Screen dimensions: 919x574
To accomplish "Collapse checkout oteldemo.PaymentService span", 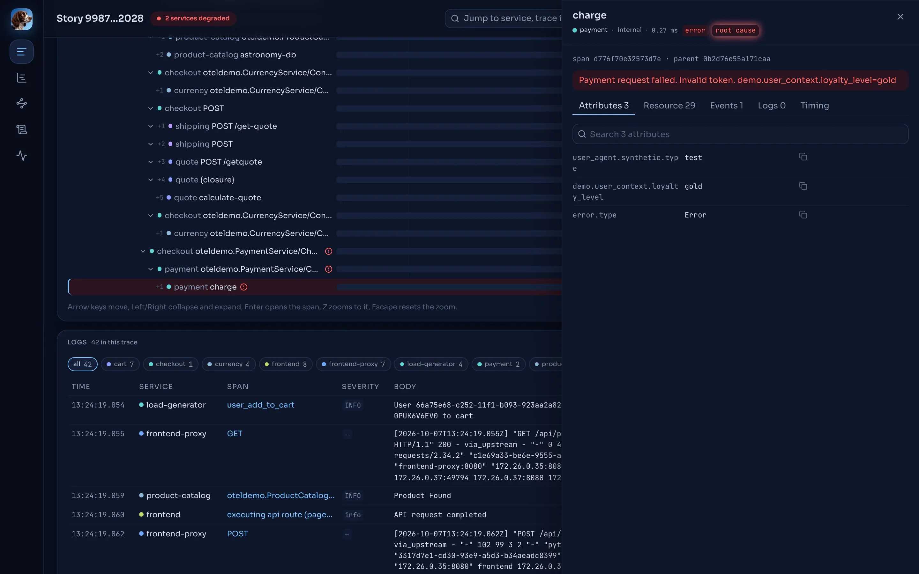I will tap(143, 251).
